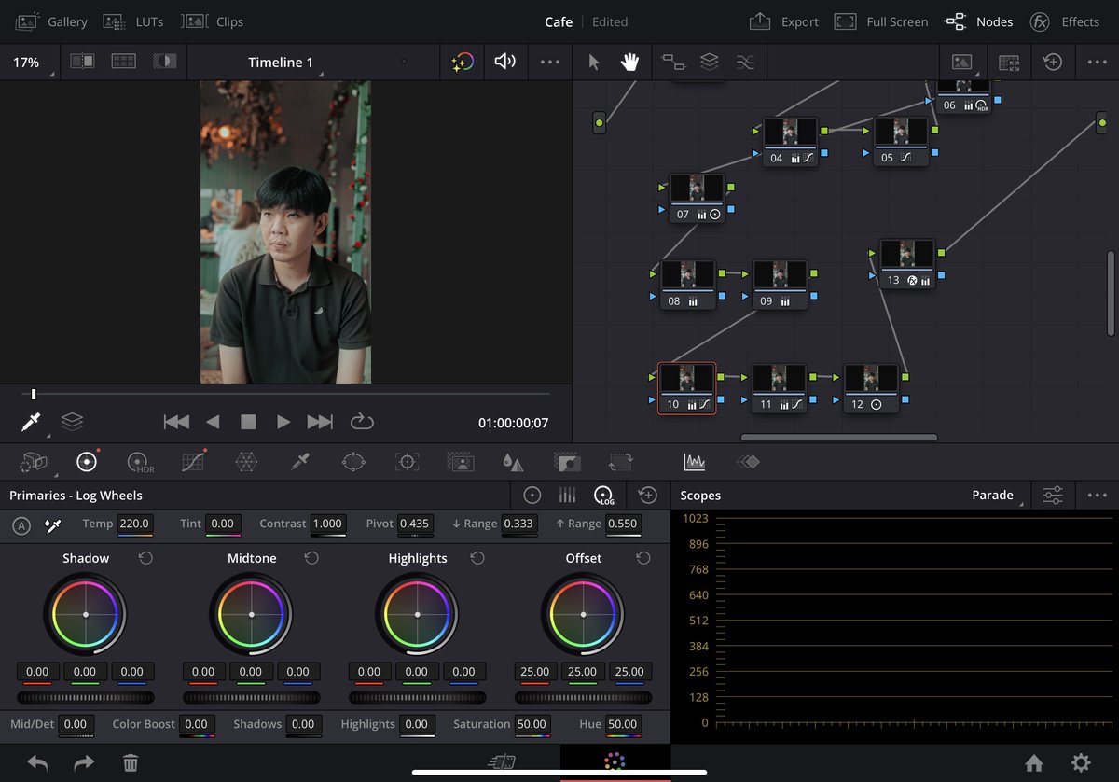
Task: Open the Power Window palette
Action: (x=353, y=461)
